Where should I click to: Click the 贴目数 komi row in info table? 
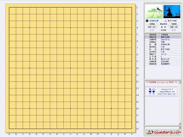pos(163,59)
